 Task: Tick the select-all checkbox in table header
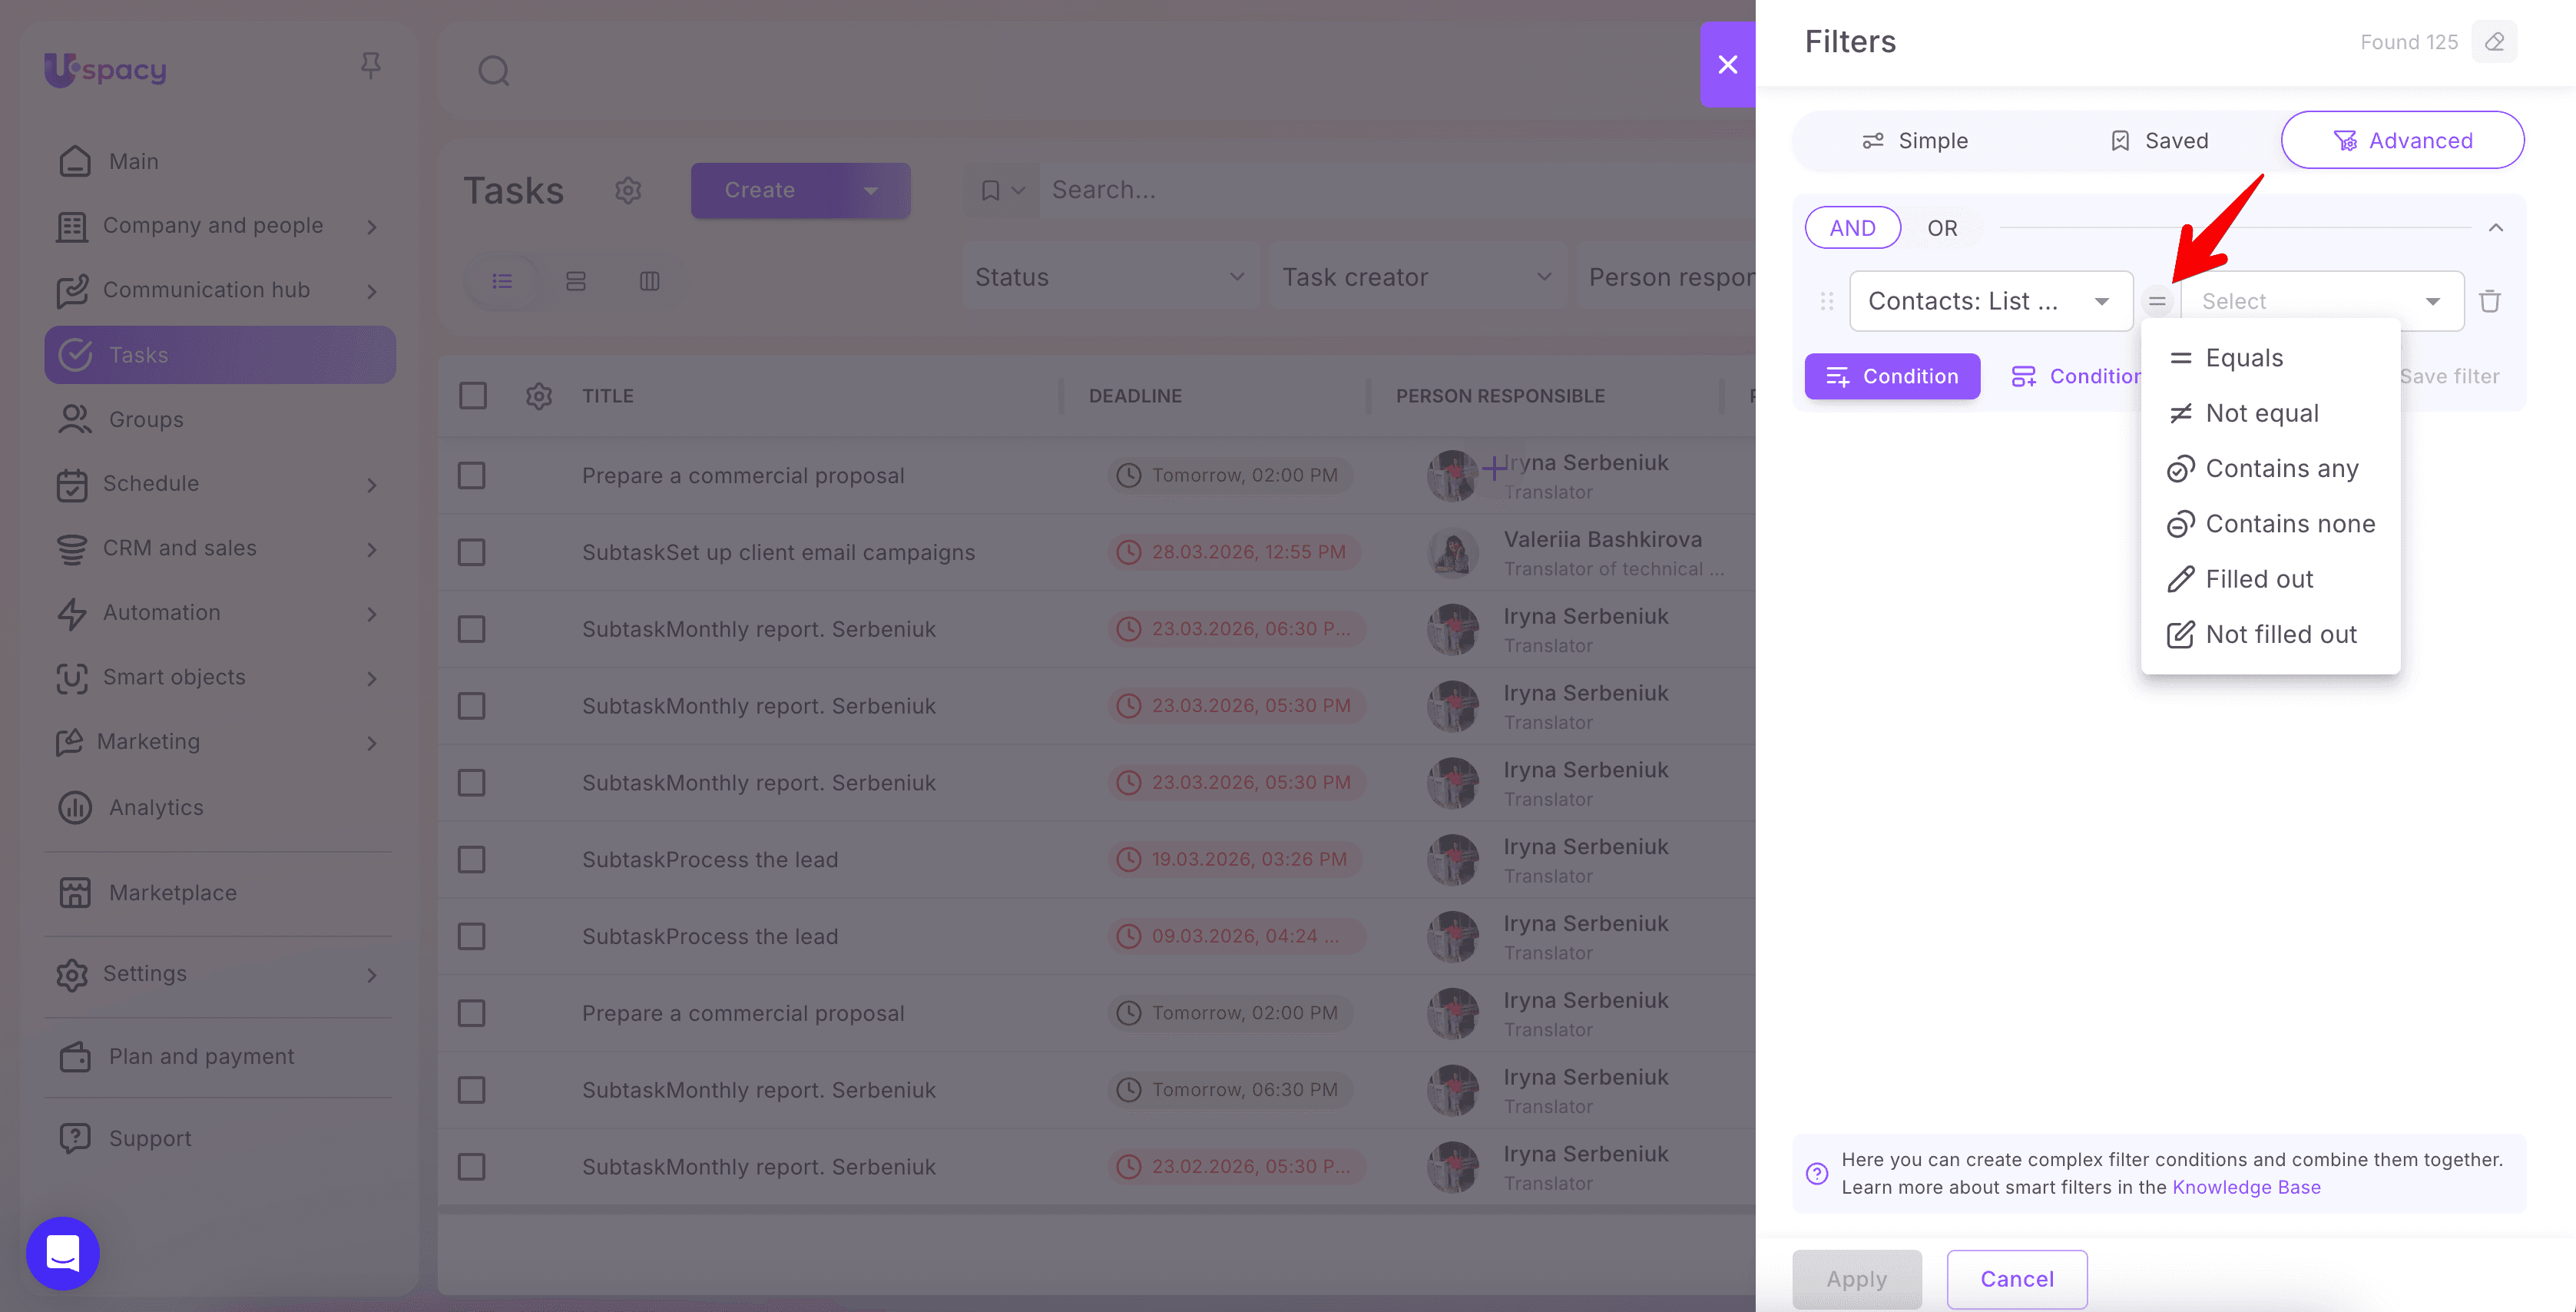(473, 396)
